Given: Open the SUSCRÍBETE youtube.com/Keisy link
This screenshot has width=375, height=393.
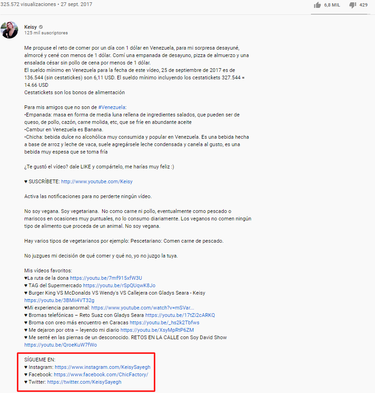Looking at the screenshot, I should coord(97,181).
